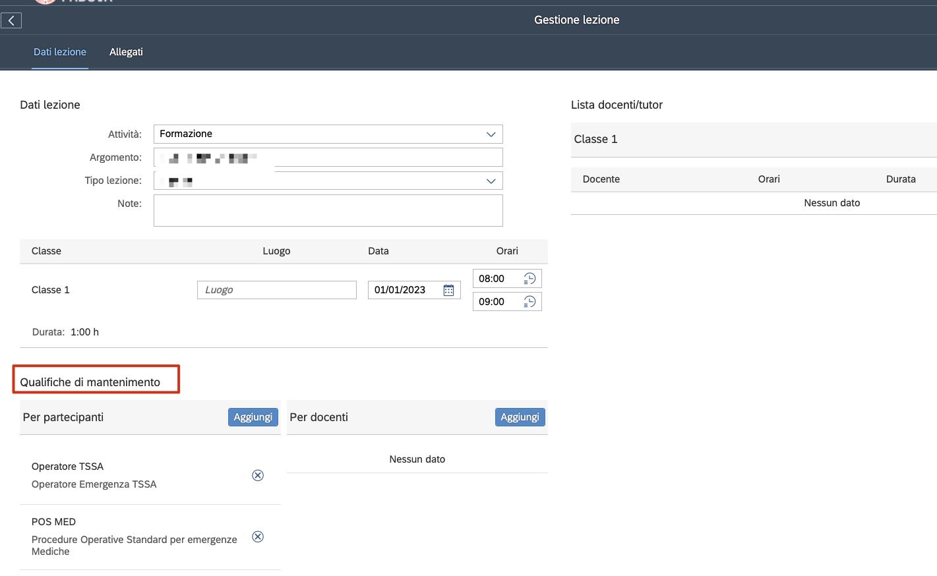The width and height of the screenshot is (937, 576).
Task: Click the Luogo input field
Action: 276,290
